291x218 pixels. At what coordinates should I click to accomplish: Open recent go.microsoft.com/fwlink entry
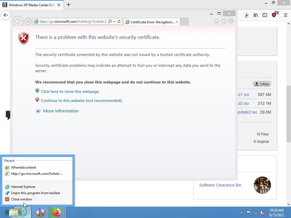[x=37, y=174]
